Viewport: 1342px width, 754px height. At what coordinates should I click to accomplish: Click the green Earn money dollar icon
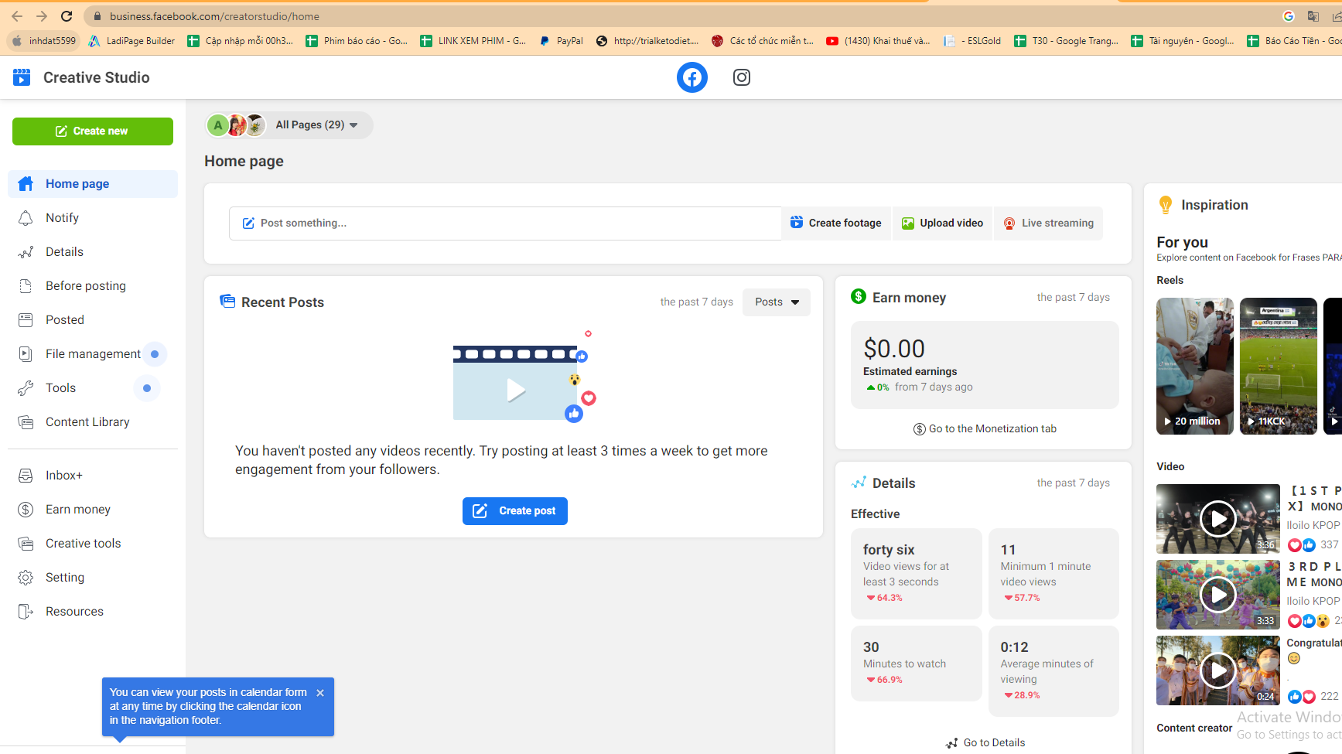click(859, 296)
